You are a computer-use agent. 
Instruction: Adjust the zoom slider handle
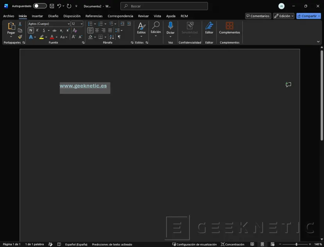(296, 244)
